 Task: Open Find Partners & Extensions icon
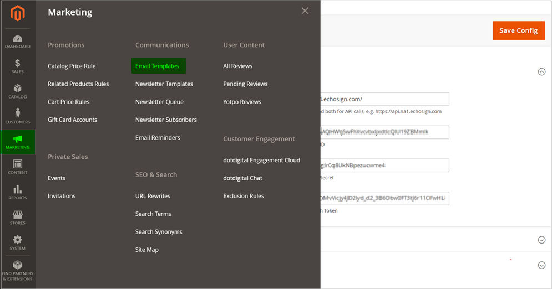[18, 270]
